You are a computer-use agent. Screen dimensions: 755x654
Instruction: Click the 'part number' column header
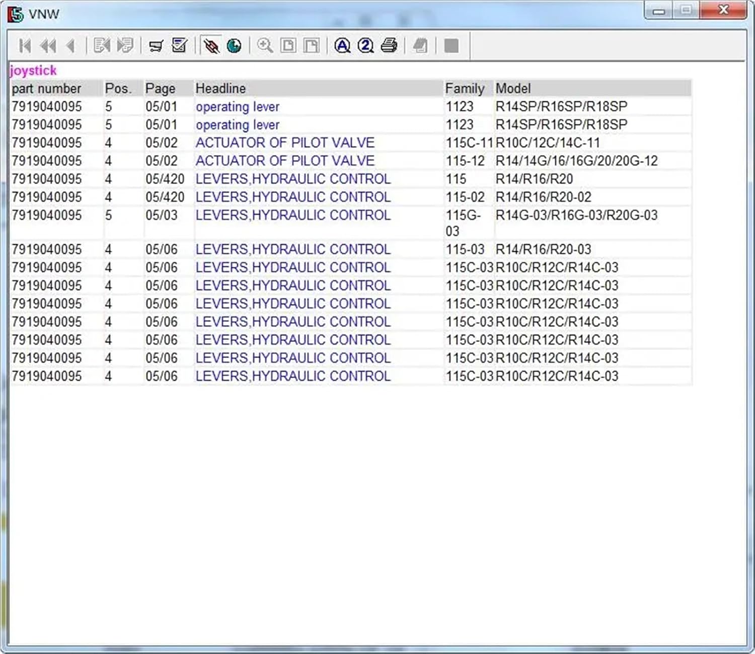pos(46,89)
